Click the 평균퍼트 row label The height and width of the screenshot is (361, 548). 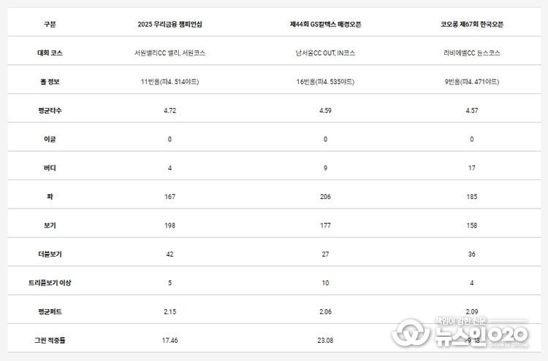pos(50,311)
